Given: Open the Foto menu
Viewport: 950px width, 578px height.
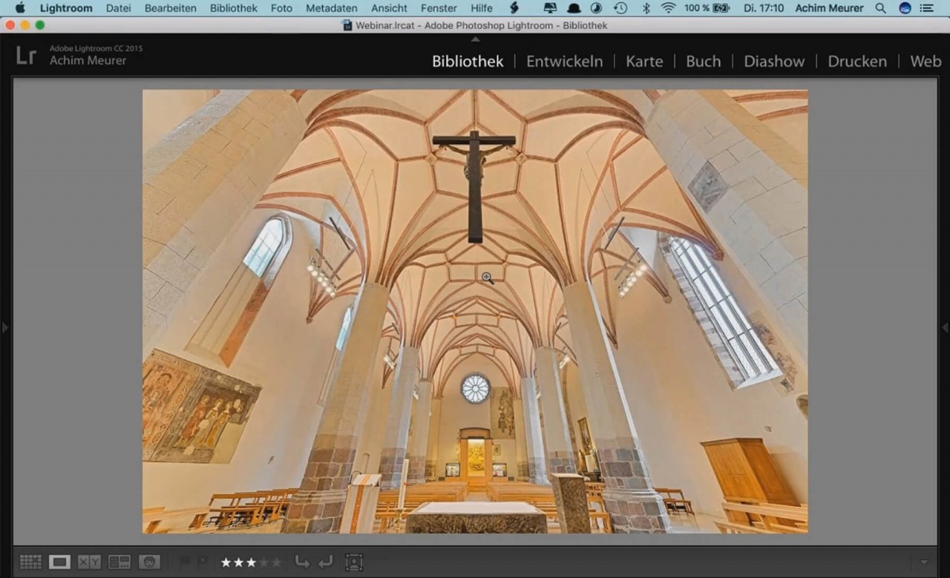Looking at the screenshot, I should [x=281, y=8].
